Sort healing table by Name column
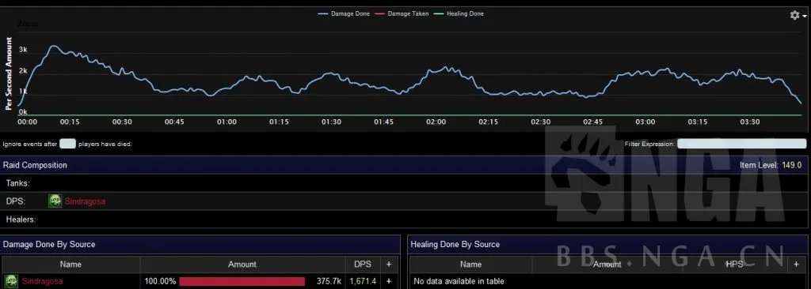Screen dimensions: 811x289 point(470,265)
